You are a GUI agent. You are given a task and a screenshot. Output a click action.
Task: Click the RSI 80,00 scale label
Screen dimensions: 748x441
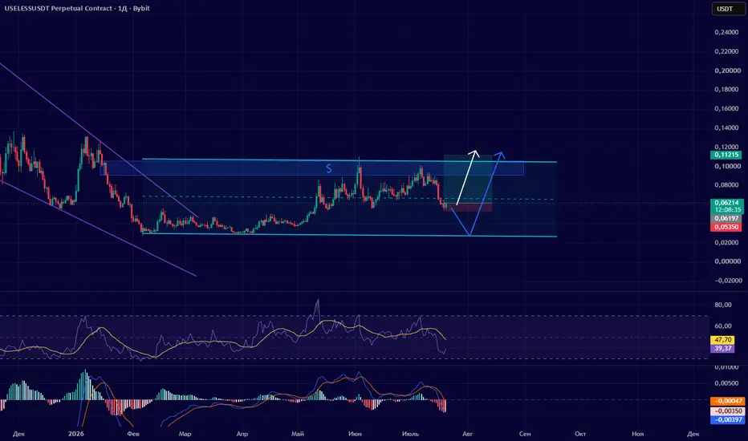[x=723, y=305]
